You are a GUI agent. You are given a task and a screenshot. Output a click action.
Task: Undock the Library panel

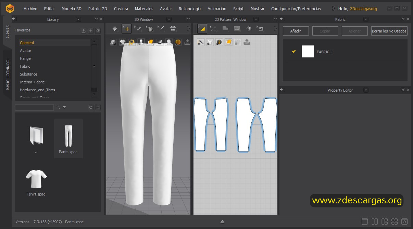pos(96,19)
